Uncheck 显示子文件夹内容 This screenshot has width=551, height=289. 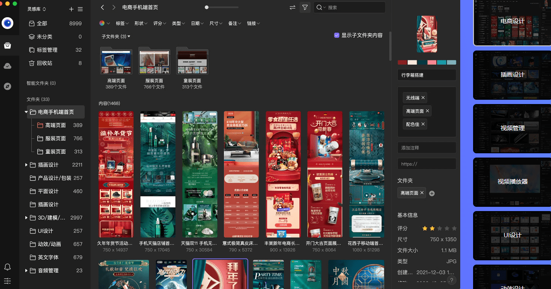coord(337,35)
